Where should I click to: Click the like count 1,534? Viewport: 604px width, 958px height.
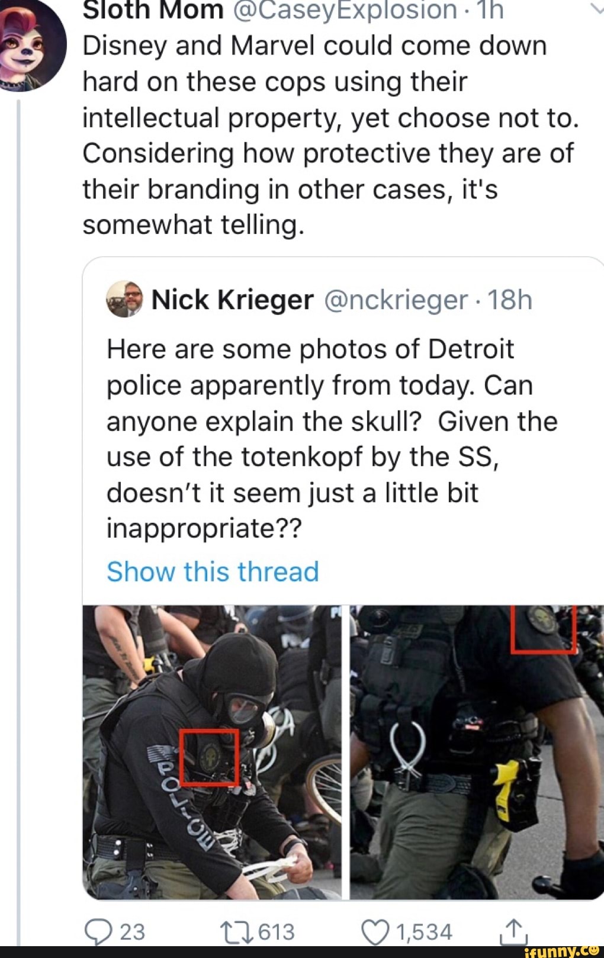click(x=424, y=931)
